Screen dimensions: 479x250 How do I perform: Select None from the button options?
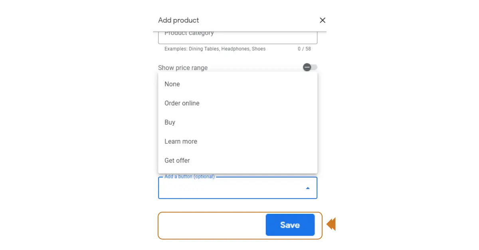[172, 84]
